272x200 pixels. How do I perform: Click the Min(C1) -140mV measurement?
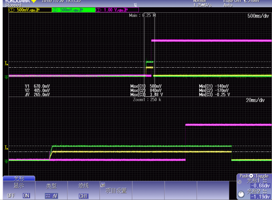(x=214, y=86)
